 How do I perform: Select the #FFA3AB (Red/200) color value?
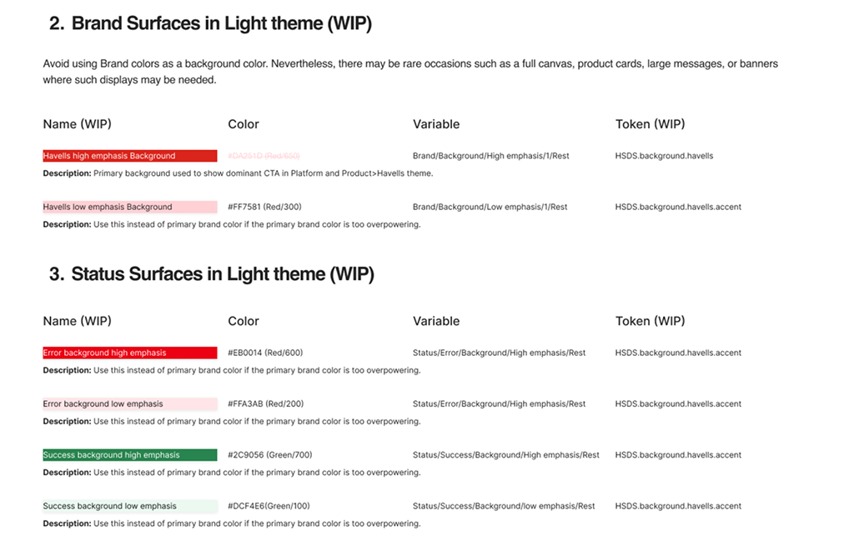(x=265, y=404)
